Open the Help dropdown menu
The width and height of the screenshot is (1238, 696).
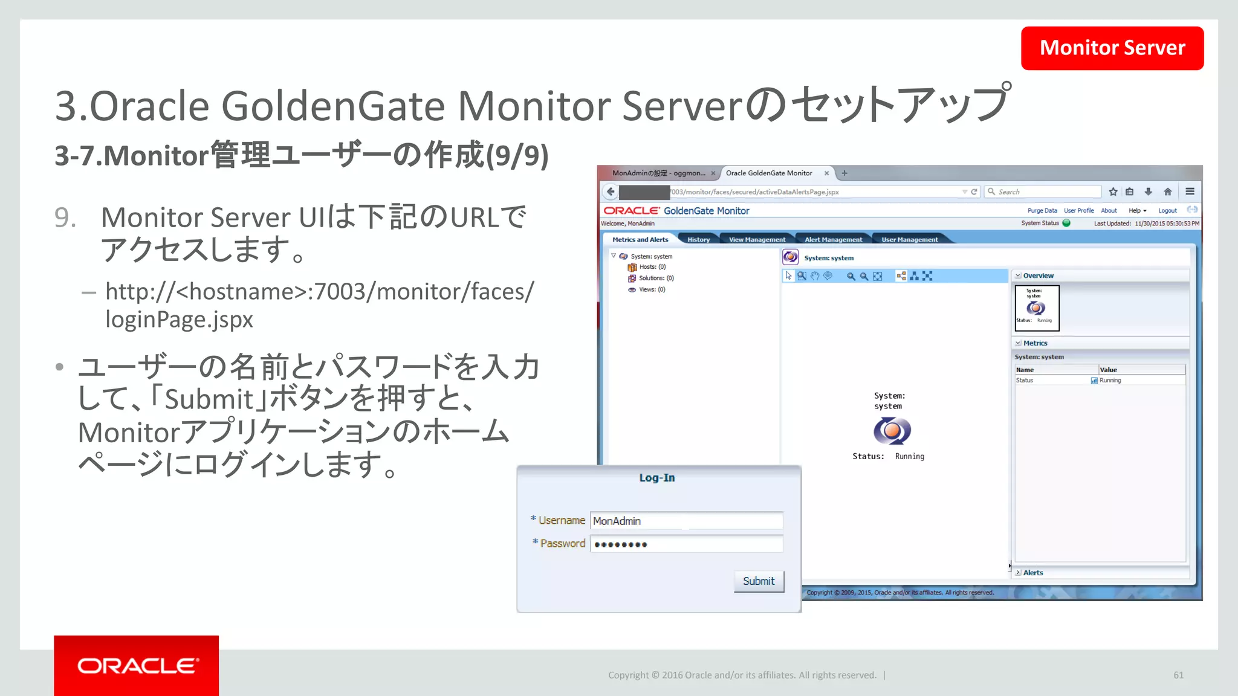tap(1137, 211)
